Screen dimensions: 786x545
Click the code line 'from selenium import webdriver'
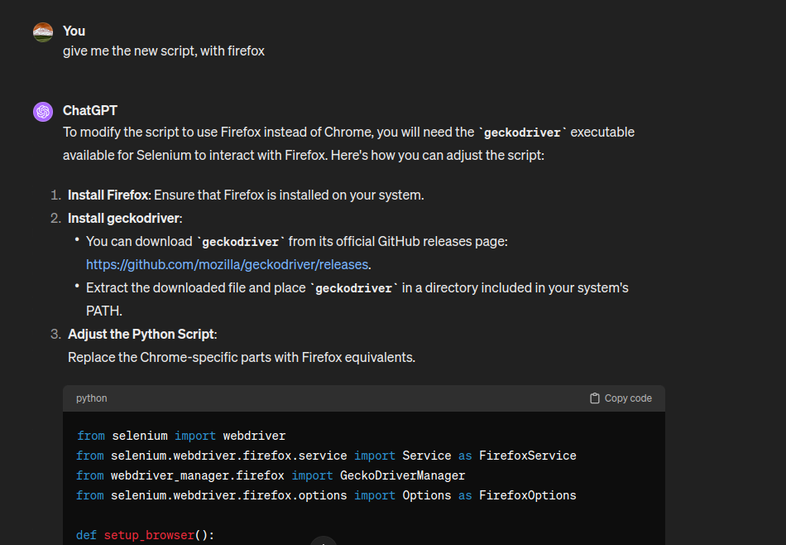point(181,436)
